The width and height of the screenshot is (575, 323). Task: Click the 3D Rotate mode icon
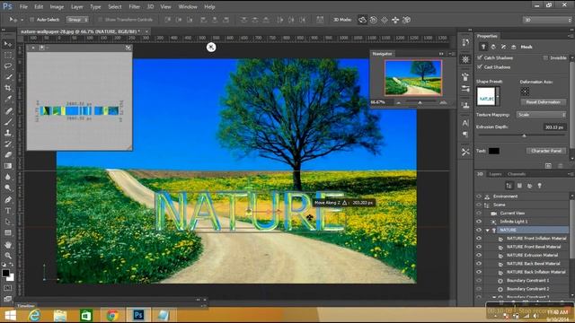coord(362,20)
